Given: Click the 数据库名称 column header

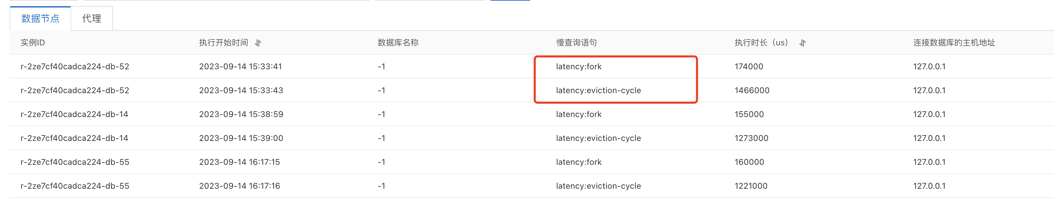Looking at the screenshot, I should 398,42.
